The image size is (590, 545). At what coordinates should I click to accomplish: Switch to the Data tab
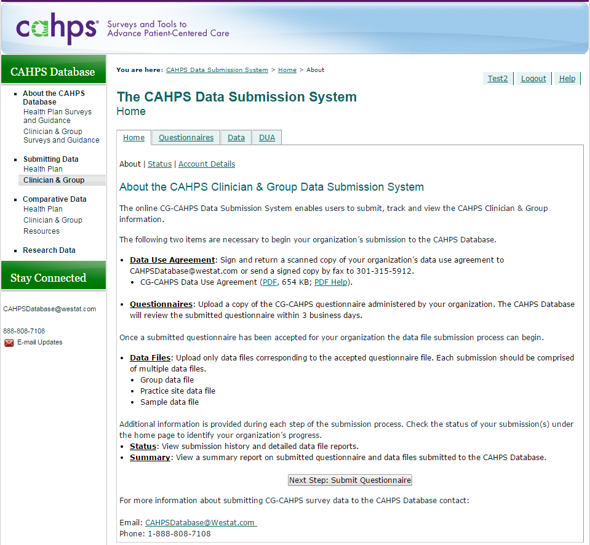point(236,138)
